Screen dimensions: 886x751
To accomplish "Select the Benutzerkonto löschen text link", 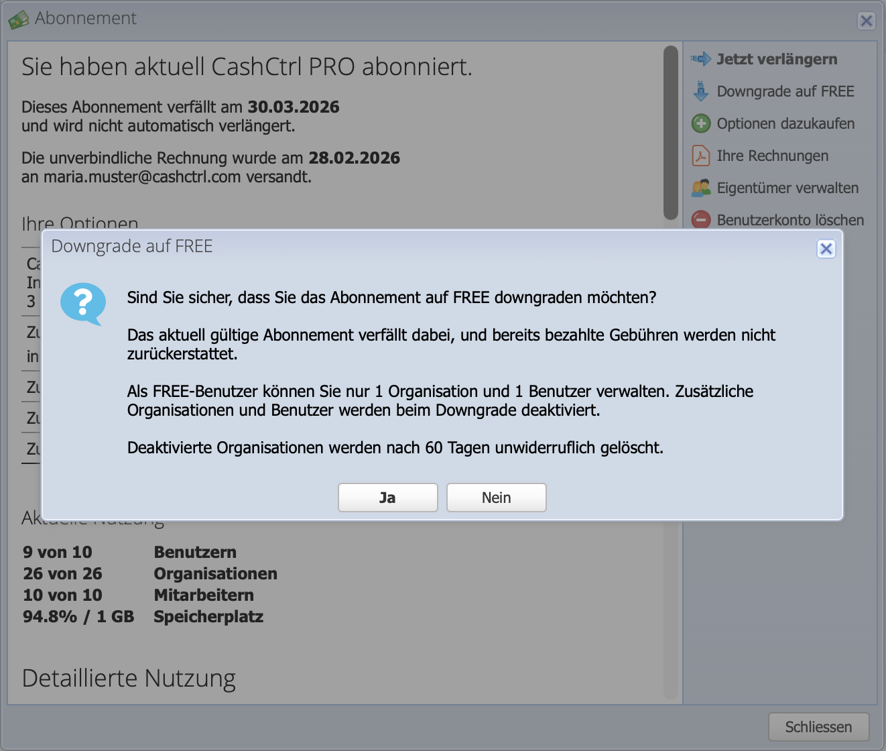I will pyautogui.click(x=790, y=220).
